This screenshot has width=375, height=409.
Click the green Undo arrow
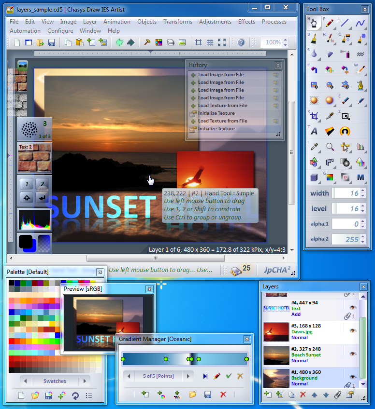119,42
